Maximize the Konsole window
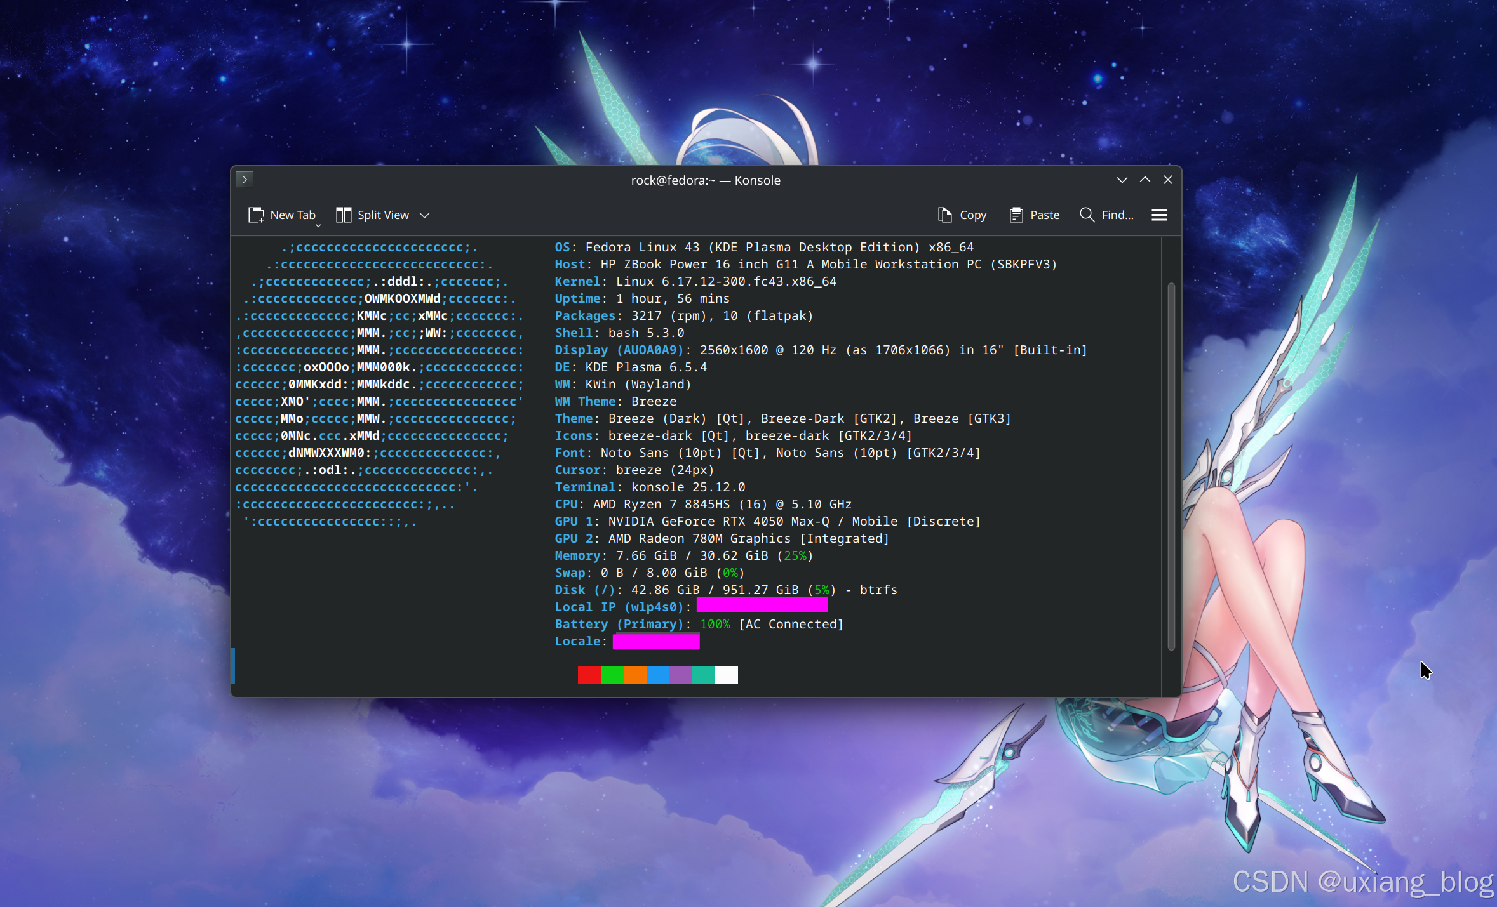The height and width of the screenshot is (907, 1497). (x=1145, y=180)
